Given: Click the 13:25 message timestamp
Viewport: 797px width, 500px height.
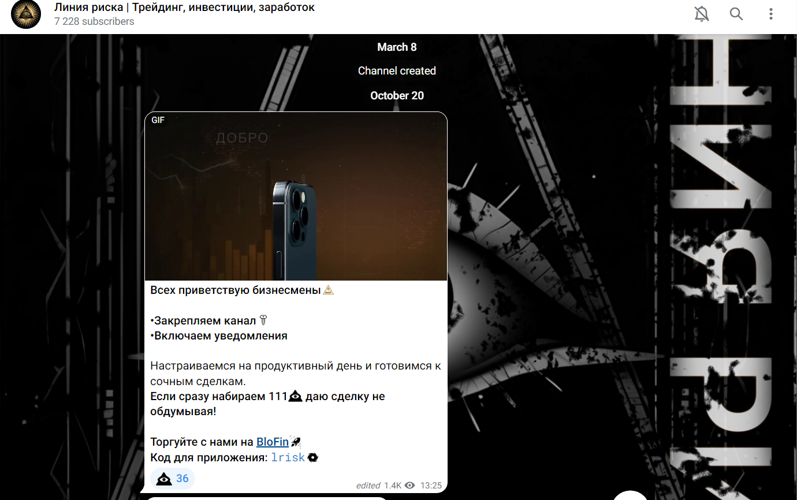Looking at the screenshot, I should 431,486.
